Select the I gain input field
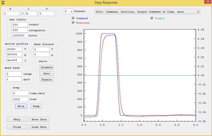 click(29, 13)
